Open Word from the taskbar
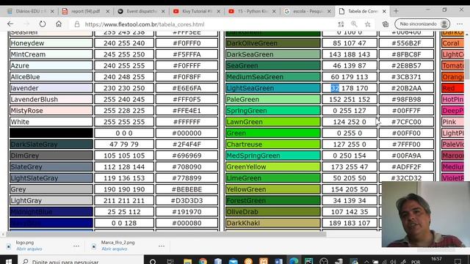This screenshot has width=470, height=264. [x=278, y=261]
